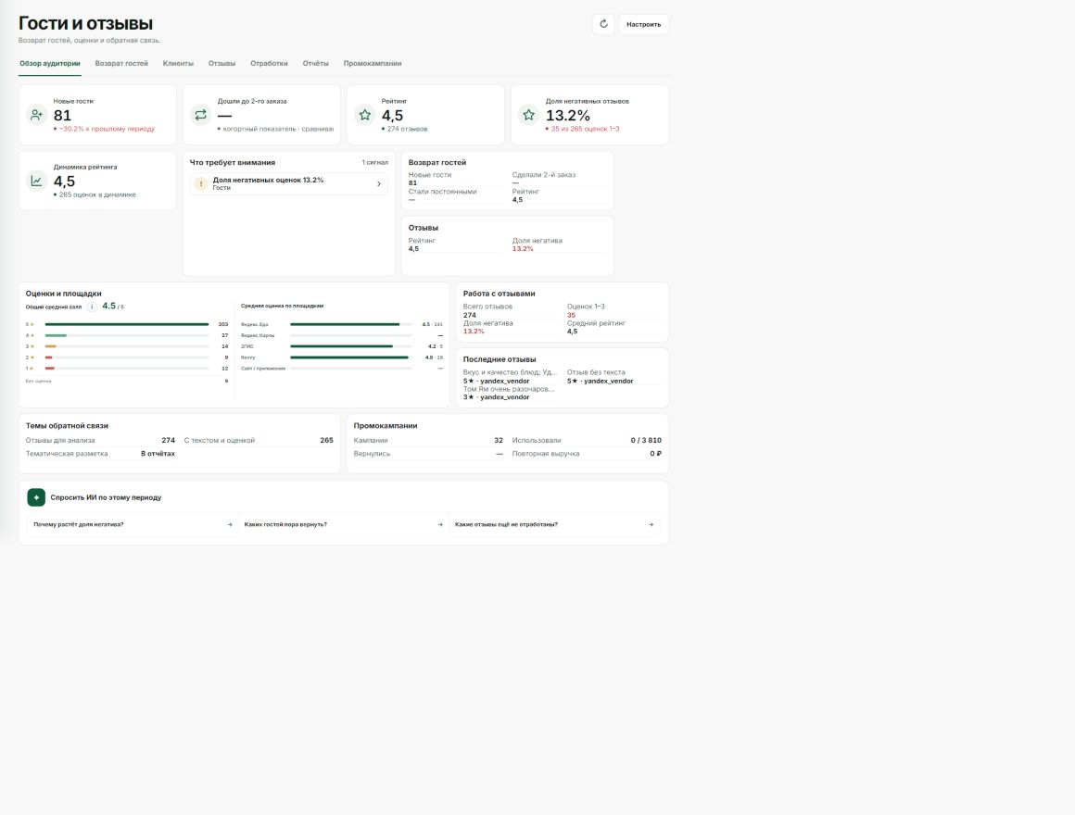Click the 4-star rating bar with 27 ratings
The width and height of the screenshot is (1075, 815).
pos(127,335)
